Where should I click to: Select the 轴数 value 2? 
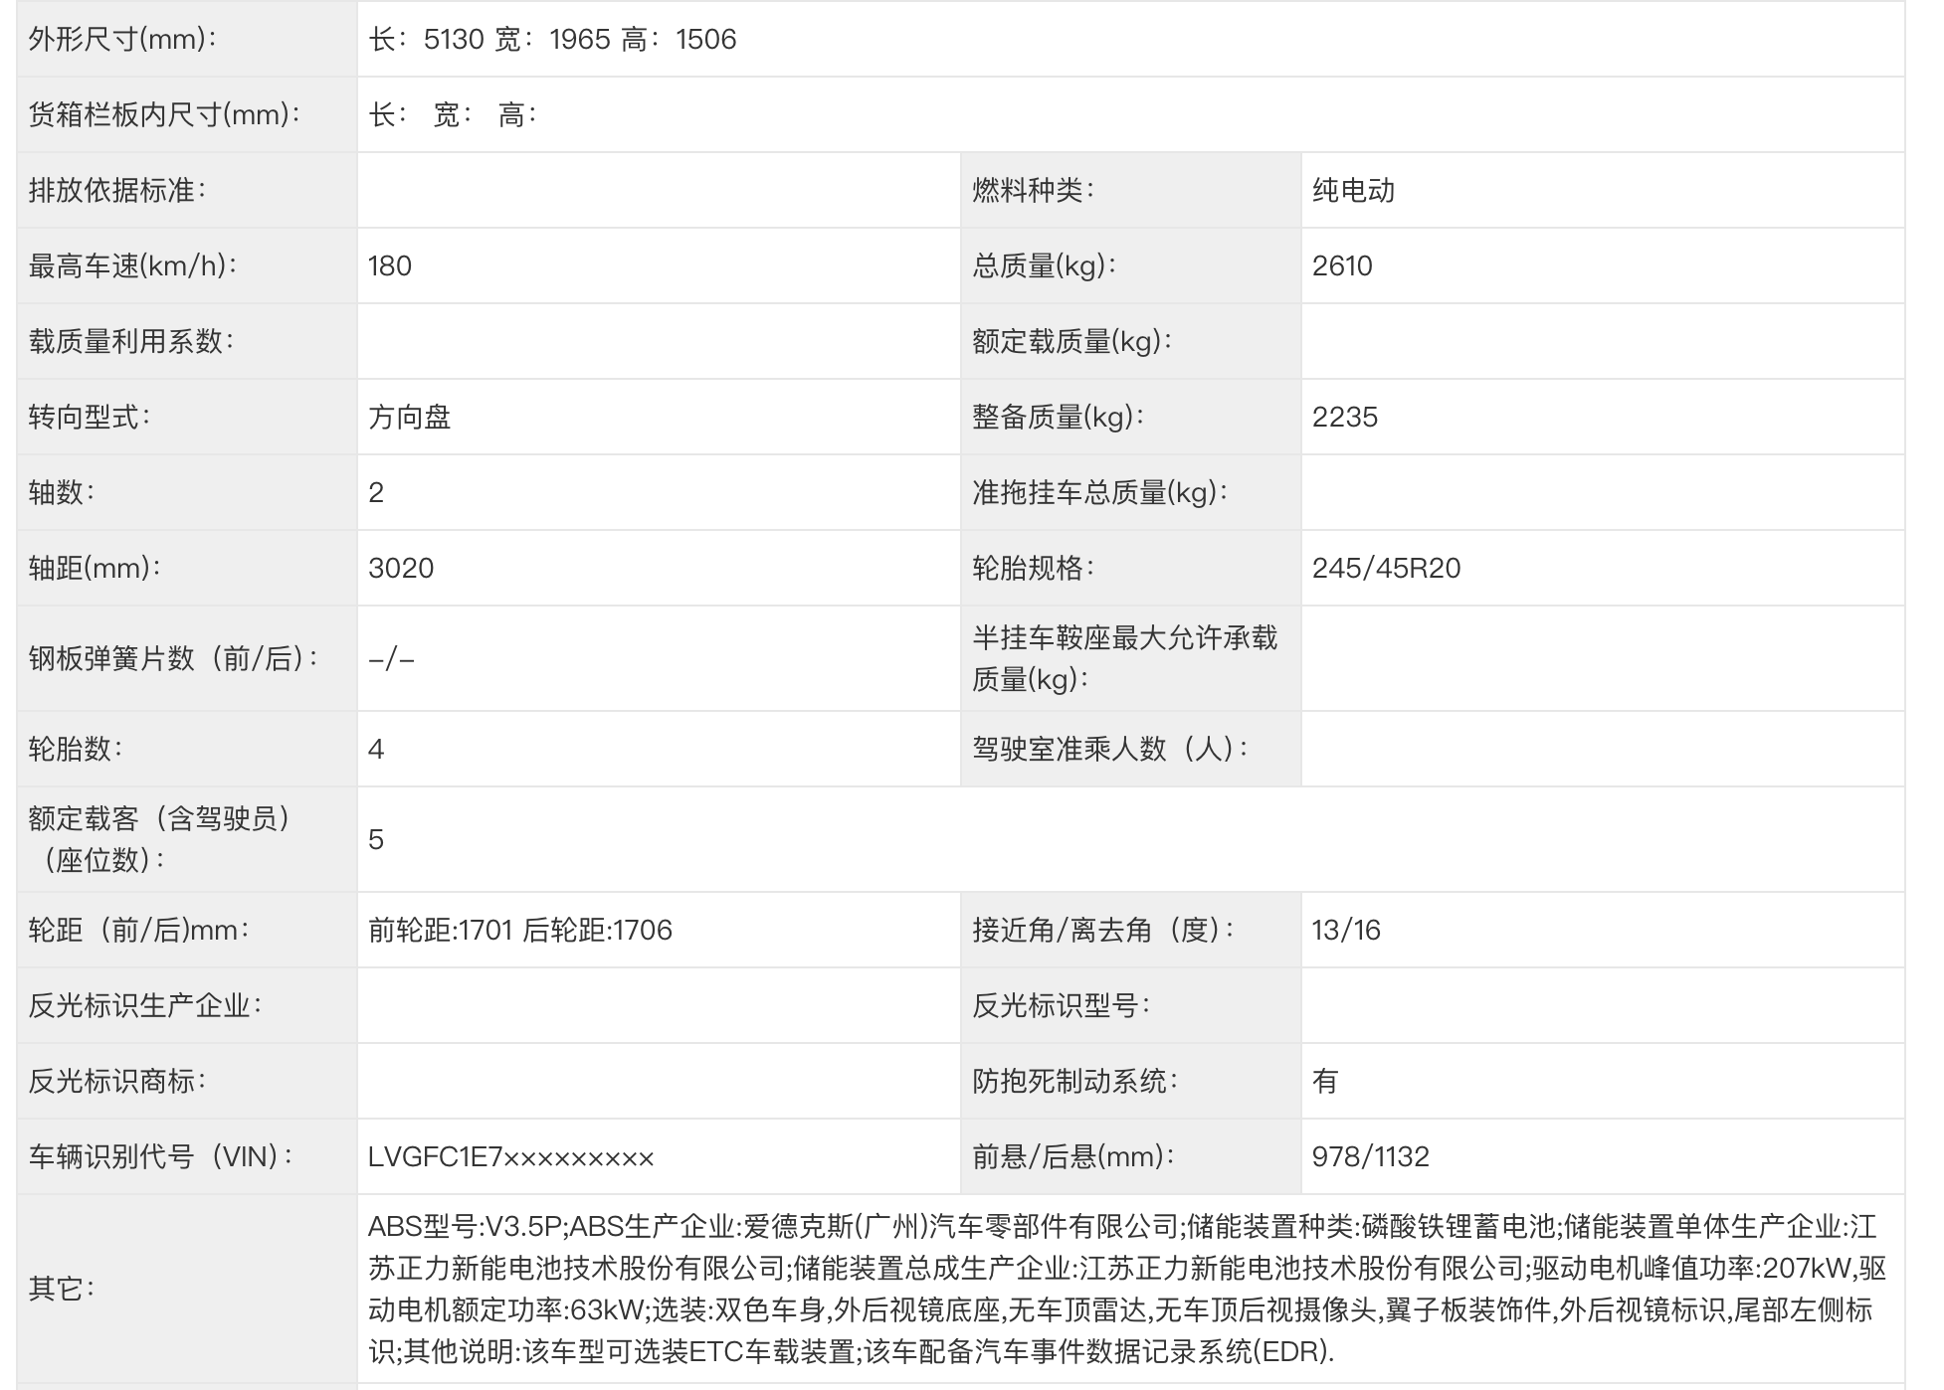pyautogui.click(x=378, y=492)
